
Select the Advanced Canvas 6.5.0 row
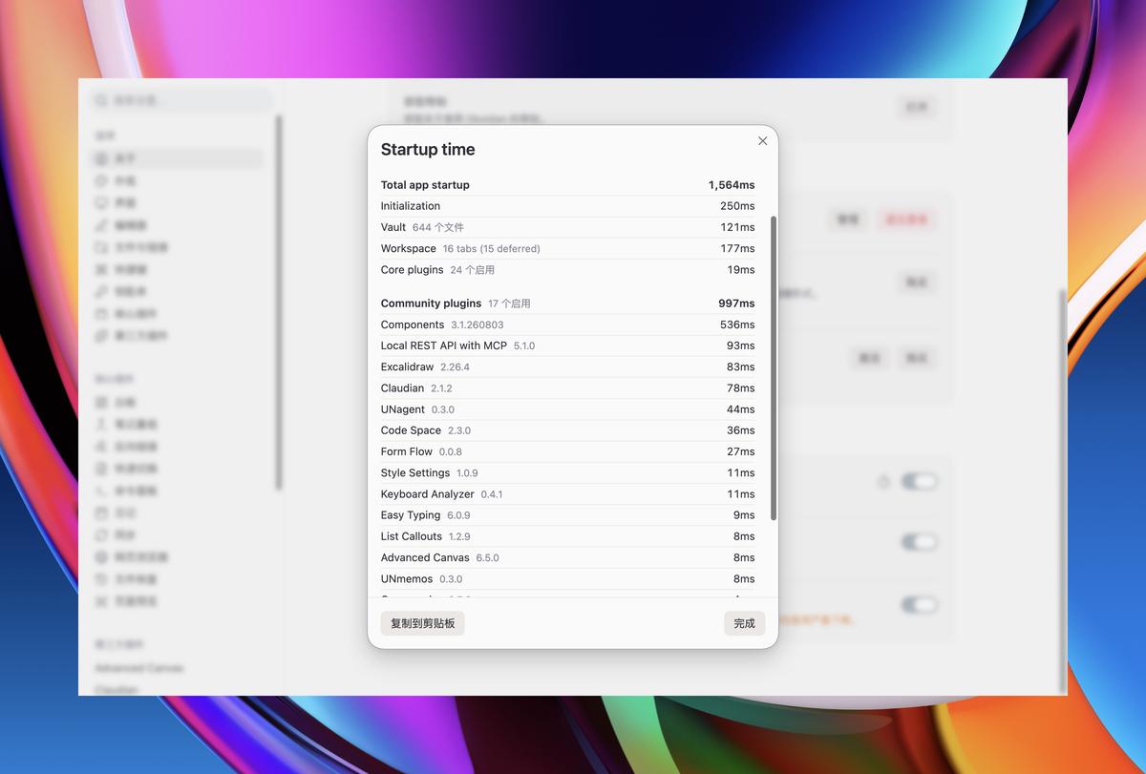point(567,557)
